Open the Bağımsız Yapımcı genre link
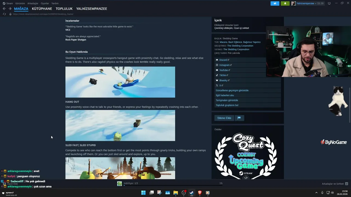This screenshot has width=351, height=197. [252, 42]
